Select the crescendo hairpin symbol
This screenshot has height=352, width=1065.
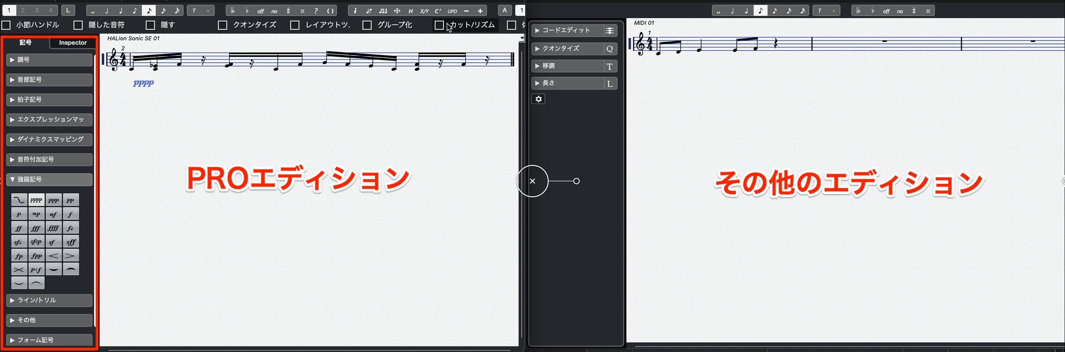pyautogui.click(x=53, y=255)
